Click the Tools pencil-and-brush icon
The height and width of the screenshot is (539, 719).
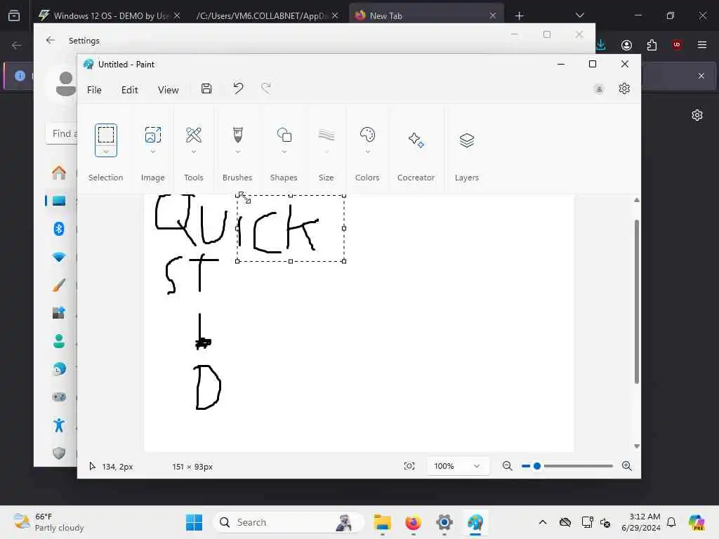(194, 135)
